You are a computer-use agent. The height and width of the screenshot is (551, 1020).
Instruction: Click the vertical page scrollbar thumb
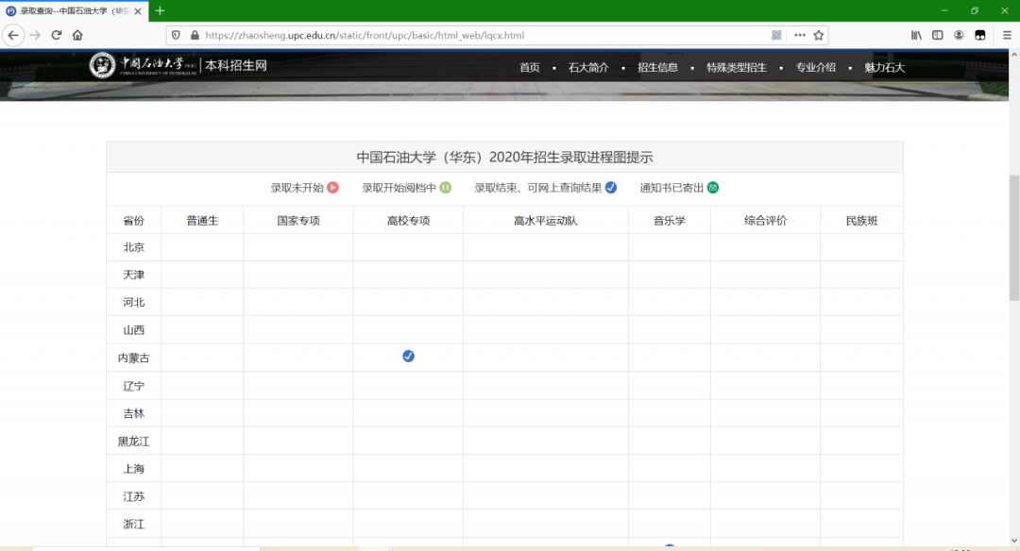[1013, 236]
